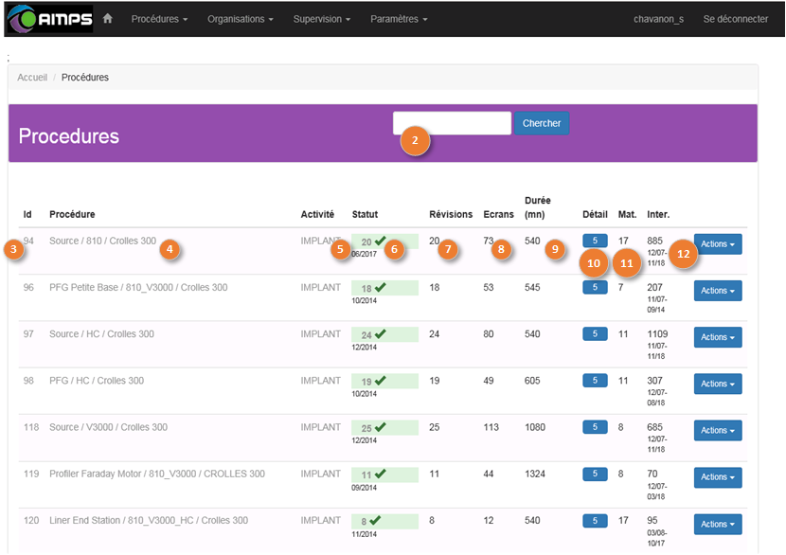Click the Chercher search button

(x=542, y=123)
